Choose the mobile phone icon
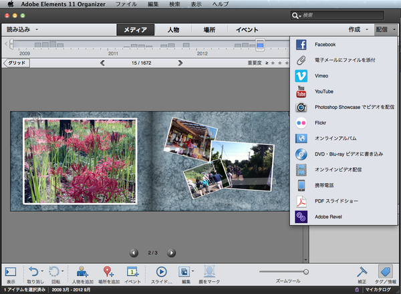This screenshot has width=401, height=294. [301, 185]
